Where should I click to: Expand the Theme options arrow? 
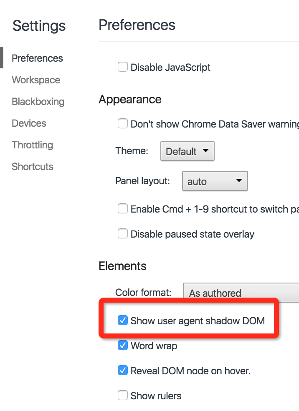205,151
